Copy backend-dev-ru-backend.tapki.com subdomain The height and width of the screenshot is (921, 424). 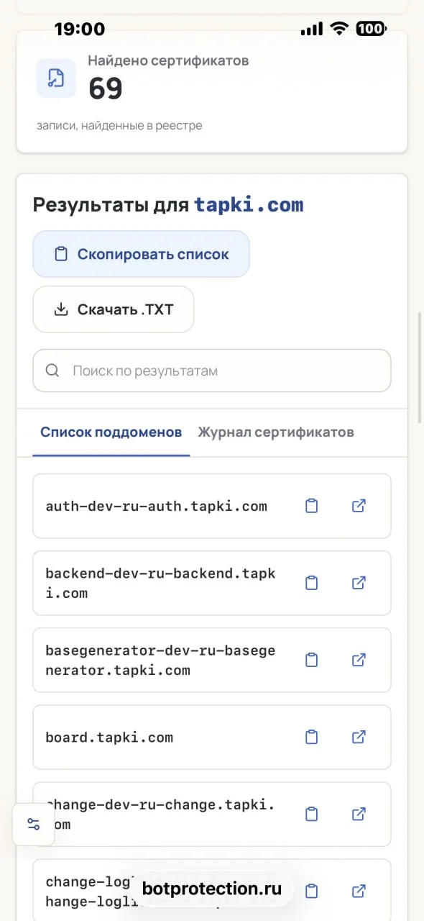pos(311,583)
